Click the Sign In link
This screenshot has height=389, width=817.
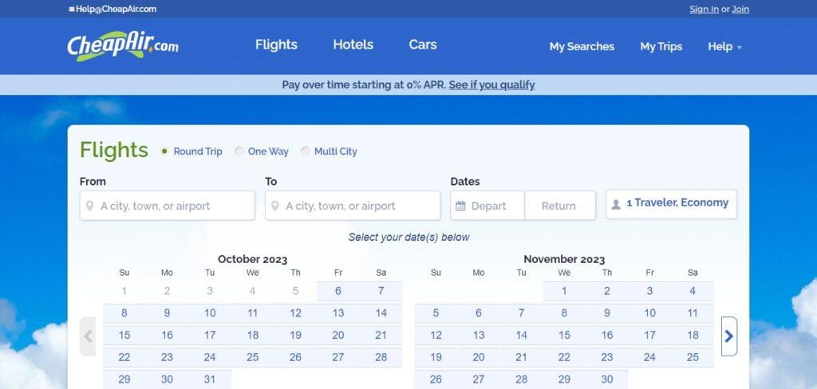click(704, 9)
